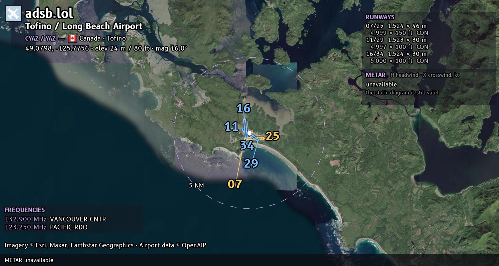Click the 5 NM range ring label

click(x=196, y=186)
